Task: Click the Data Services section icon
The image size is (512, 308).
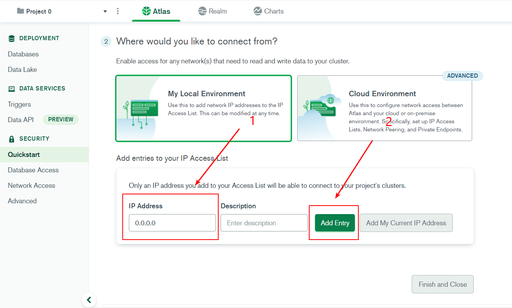Action: click(12, 88)
